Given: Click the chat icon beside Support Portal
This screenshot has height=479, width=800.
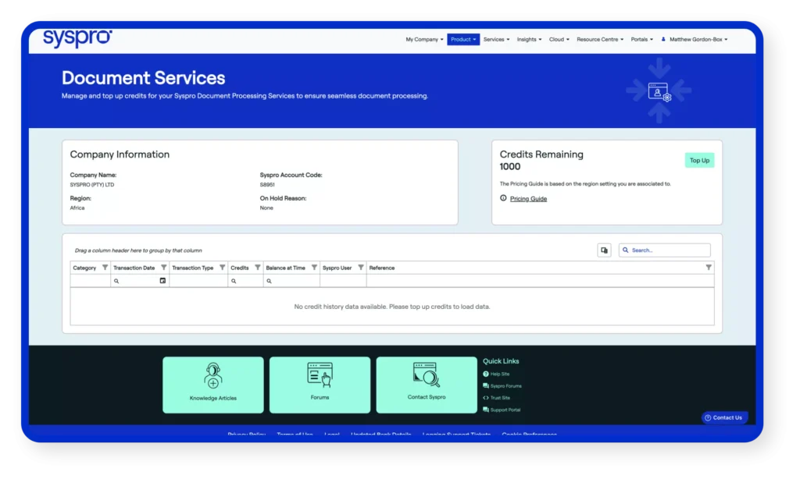Looking at the screenshot, I should coord(486,410).
